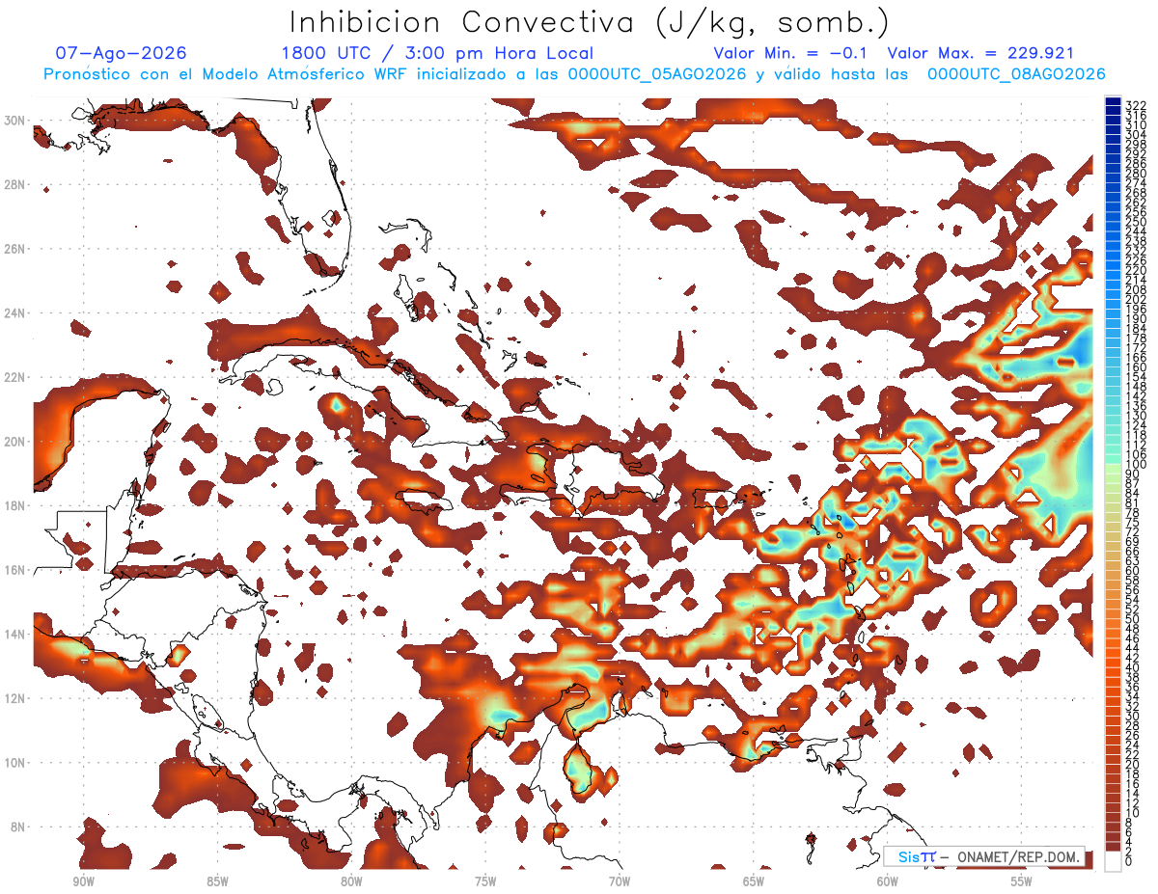Image resolution: width=1158 pixels, height=894 pixels.
Task: Click the colorbar value '100'
Action: coord(1135,465)
